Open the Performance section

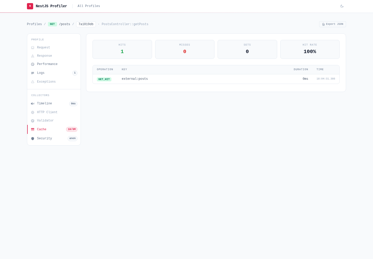[54, 64]
